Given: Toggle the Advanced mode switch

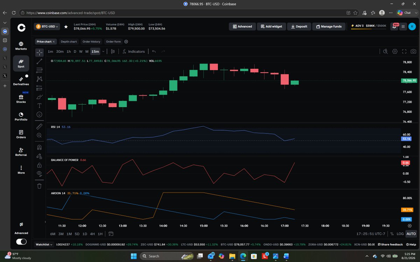Looking at the screenshot, I should coord(21,241).
